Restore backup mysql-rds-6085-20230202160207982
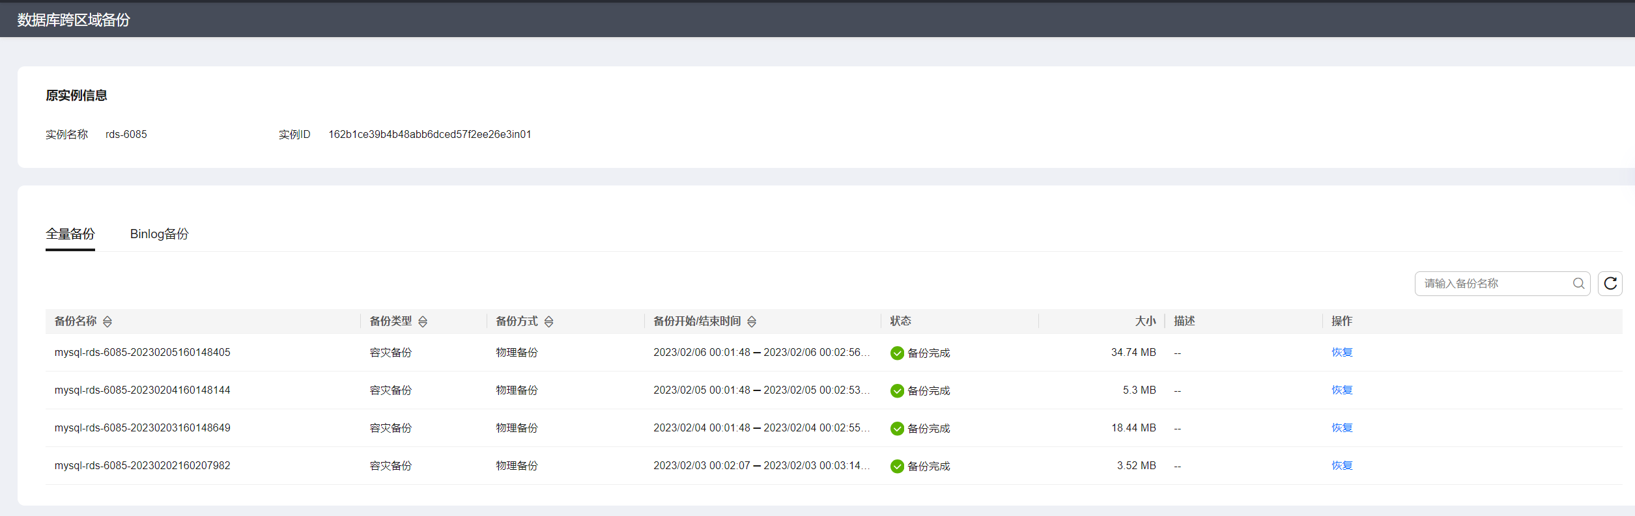 coord(1342,466)
